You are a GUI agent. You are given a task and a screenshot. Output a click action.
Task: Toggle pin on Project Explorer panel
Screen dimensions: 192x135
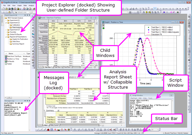click(x=27, y=15)
